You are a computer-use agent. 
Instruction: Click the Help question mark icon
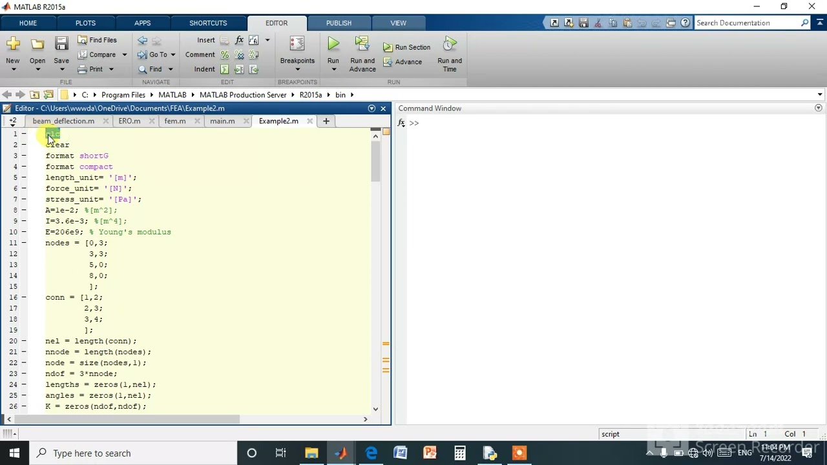pyautogui.click(x=685, y=23)
